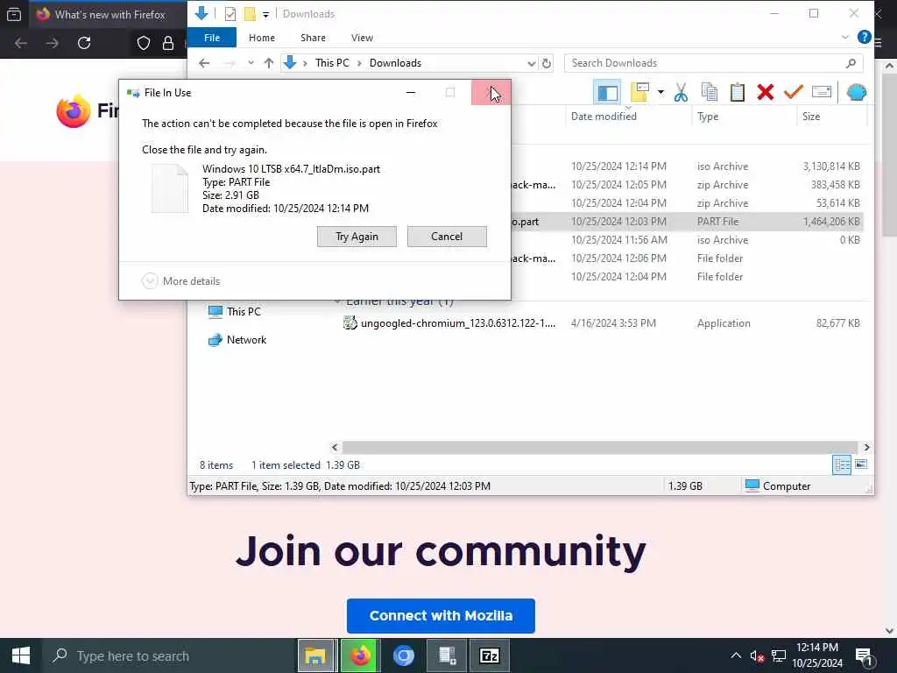Viewport: 897px width, 673px height.
Task: Click the scissors Cut icon
Action: 681,92
